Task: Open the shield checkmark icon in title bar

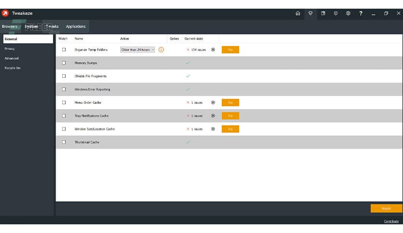Action: (310, 13)
